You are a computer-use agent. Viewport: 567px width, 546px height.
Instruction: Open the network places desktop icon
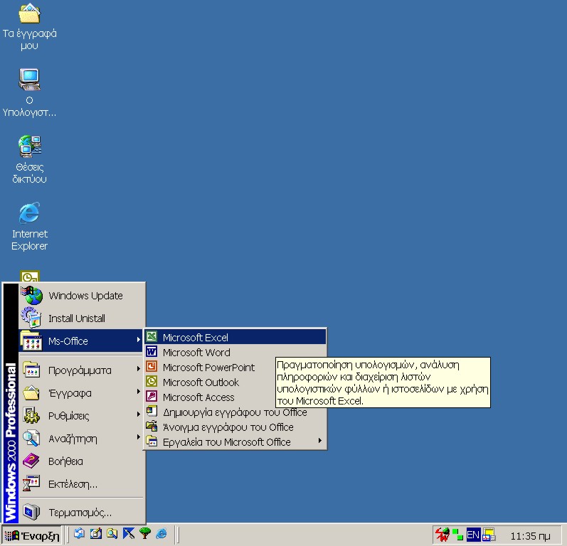[x=29, y=146]
